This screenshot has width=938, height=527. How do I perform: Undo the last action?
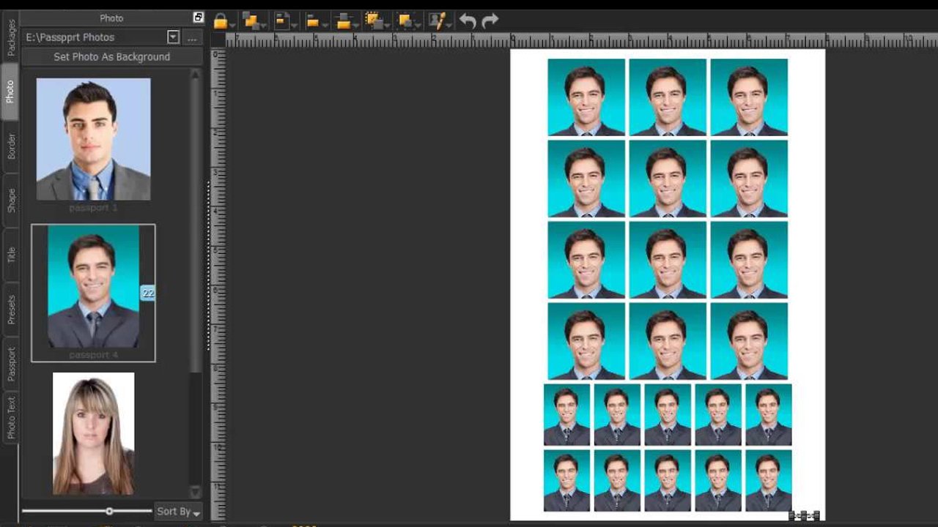click(468, 21)
